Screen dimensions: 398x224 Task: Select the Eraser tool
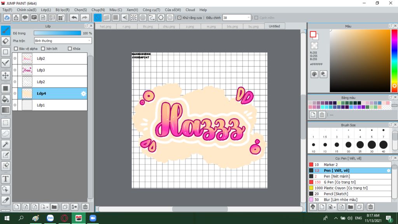point(5,41)
